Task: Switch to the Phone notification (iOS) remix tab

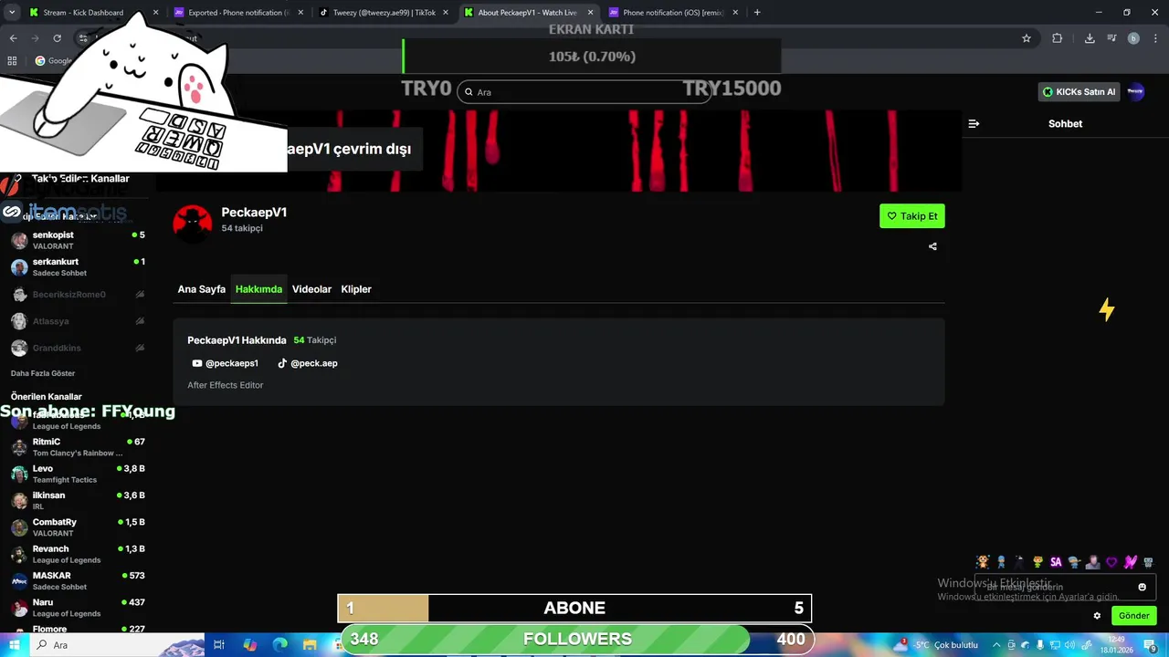Action: click(672, 13)
